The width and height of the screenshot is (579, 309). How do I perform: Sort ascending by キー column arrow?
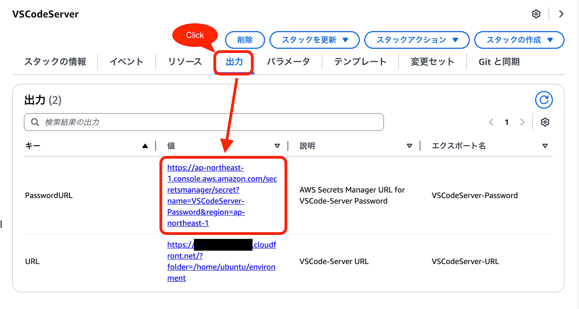(145, 146)
